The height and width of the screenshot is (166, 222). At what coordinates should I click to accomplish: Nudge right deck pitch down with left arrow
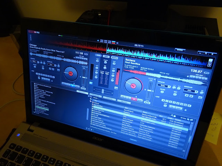146,102
